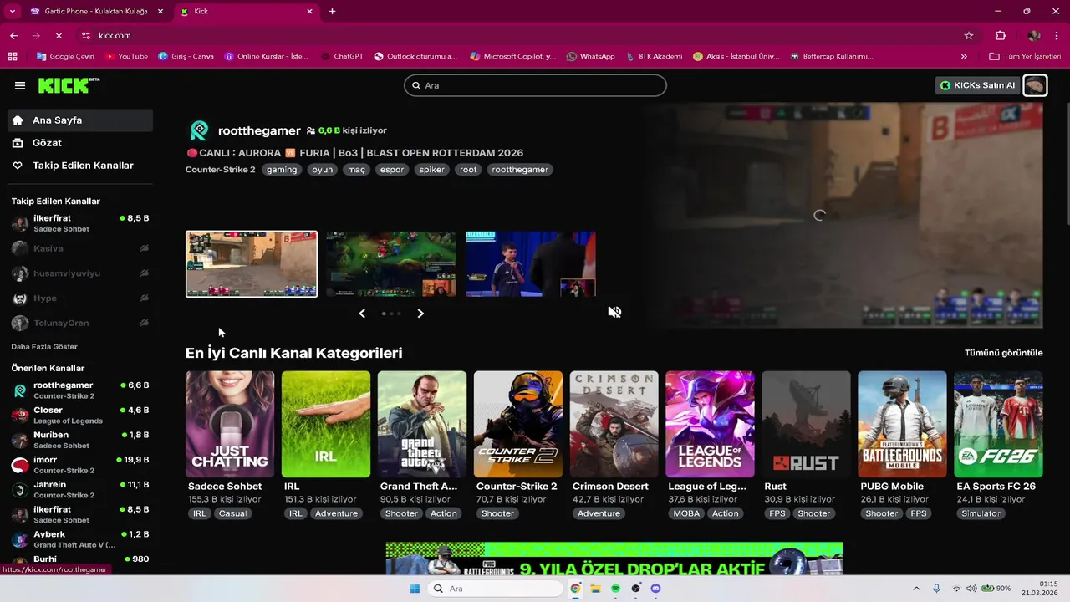Open the Rust category card

coord(807,425)
